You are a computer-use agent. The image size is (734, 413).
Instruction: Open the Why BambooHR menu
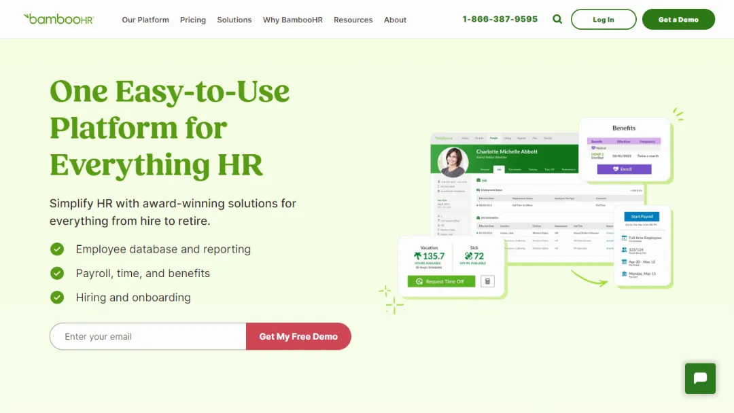tap(292, 20)
